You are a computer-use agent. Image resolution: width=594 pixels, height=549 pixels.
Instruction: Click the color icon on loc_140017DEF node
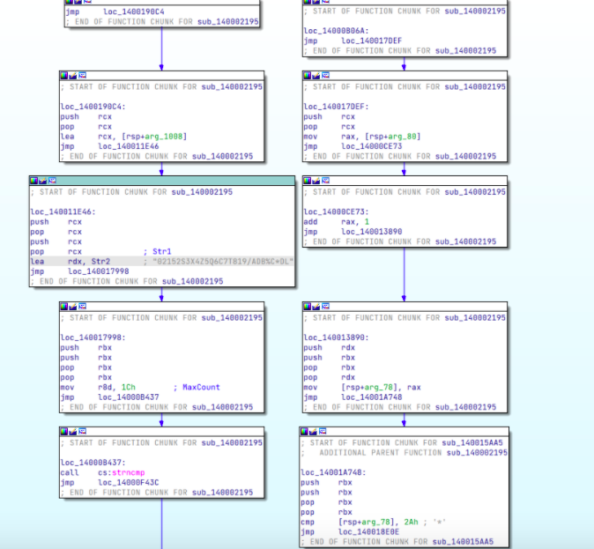(x=308, y=76)
